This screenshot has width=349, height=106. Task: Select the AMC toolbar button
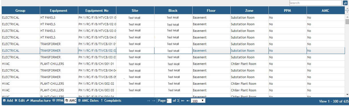click(x=70, y=101)
